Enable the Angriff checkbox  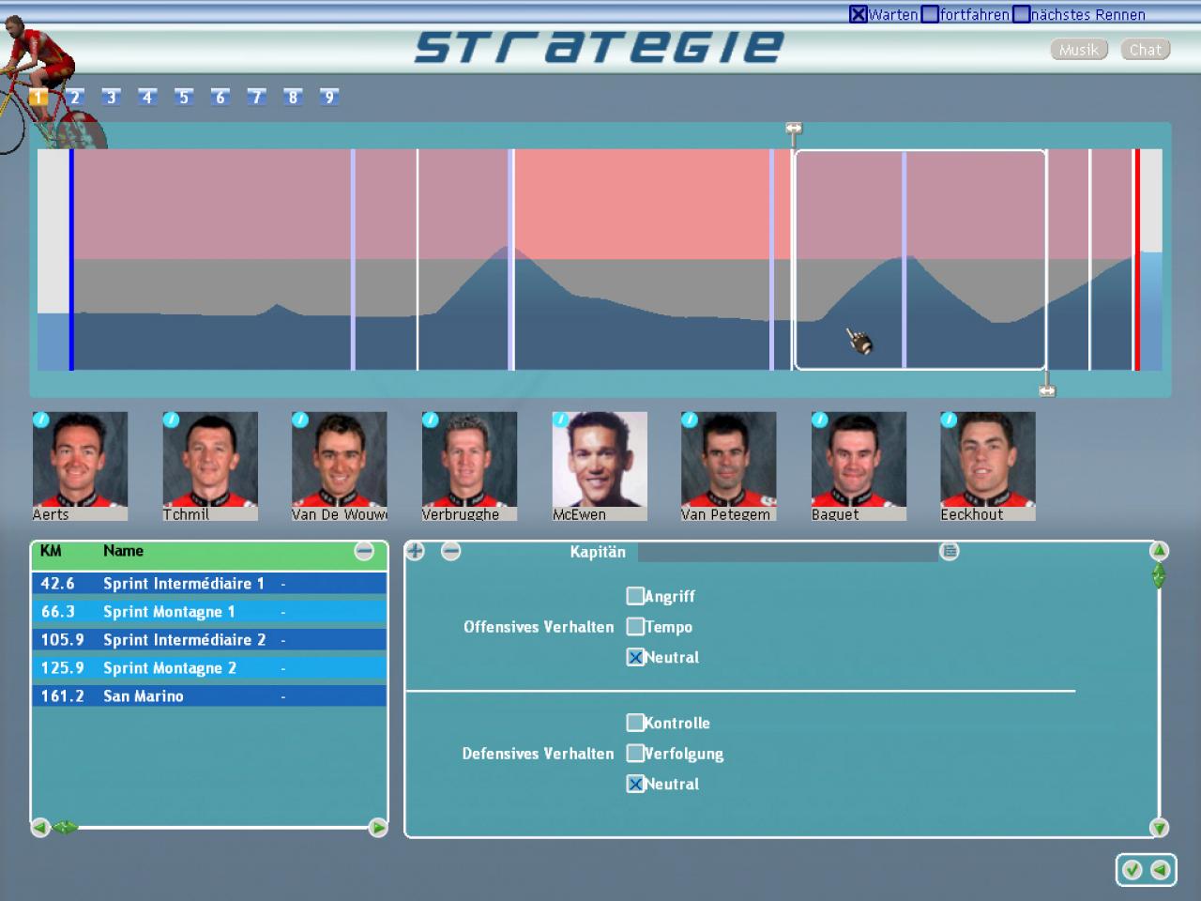point(635,596)
